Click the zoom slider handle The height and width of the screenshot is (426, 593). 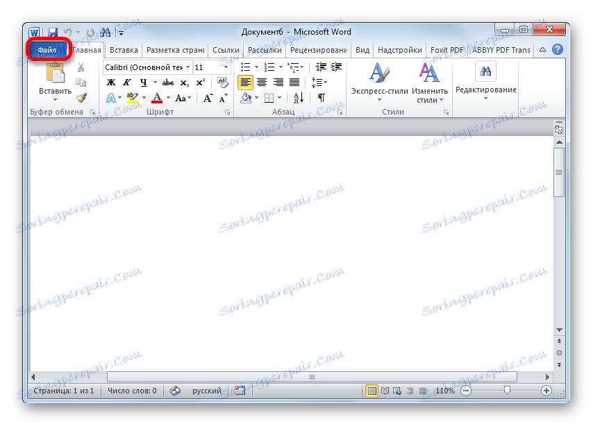pos(507,390)
